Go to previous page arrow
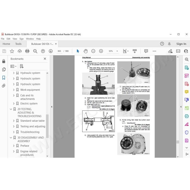 tap(43, 51)
